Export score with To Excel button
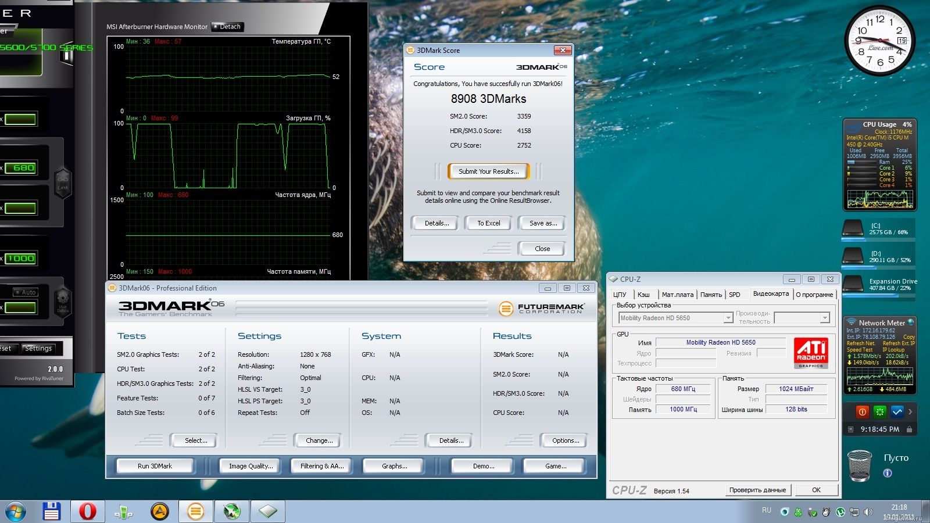Screen dimensions: 930x523 coord(488,223)
